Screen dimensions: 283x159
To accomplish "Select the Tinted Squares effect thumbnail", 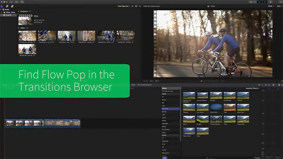I will point(216,119).
